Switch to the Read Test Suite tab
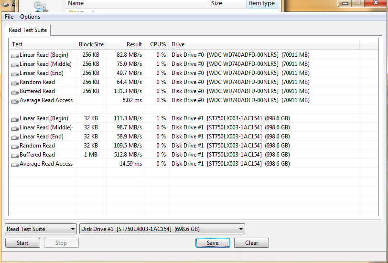Screen dimensions: 388x263 [28, 30]
